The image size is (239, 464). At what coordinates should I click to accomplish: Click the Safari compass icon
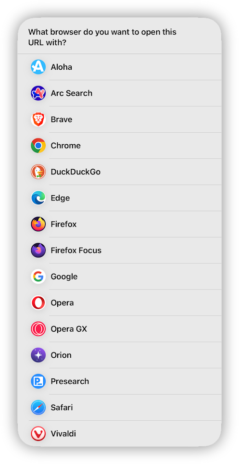click(38, 407)
